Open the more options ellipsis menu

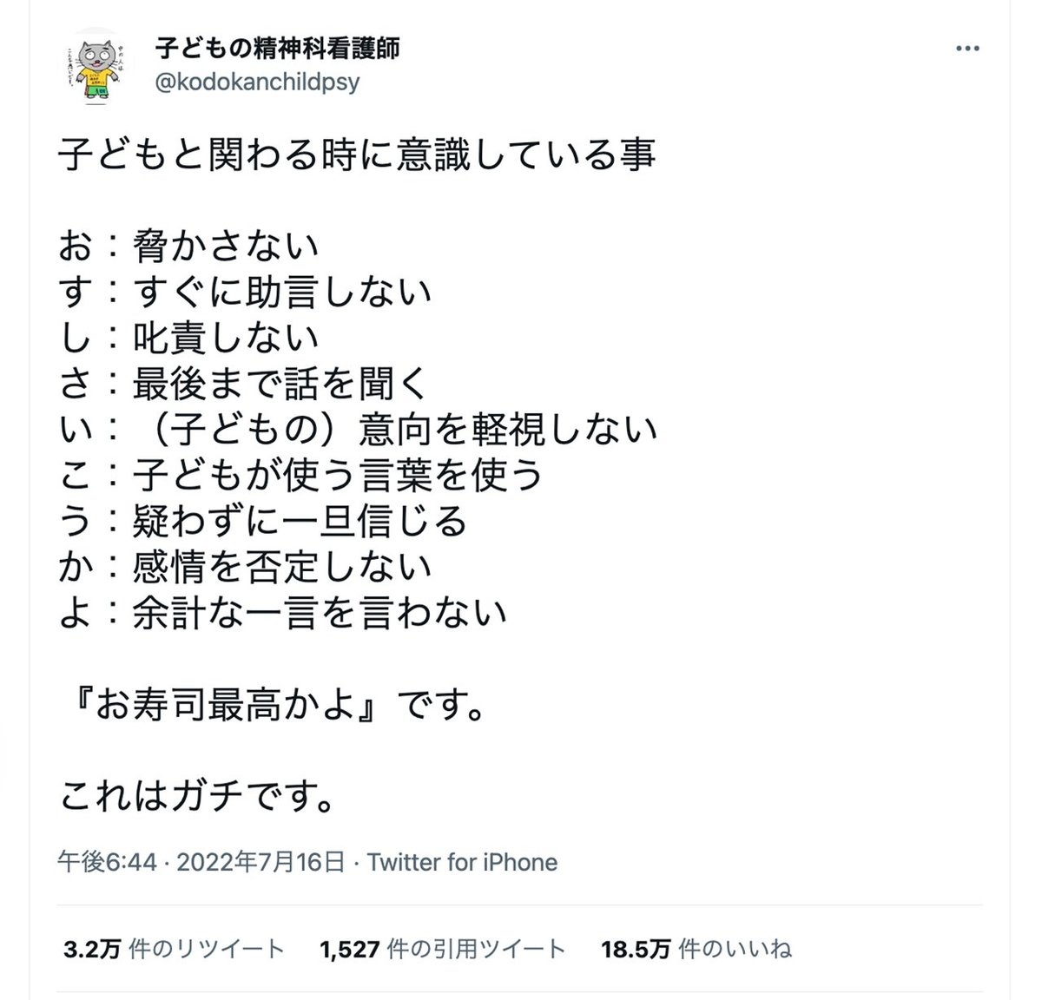point(966,49)
